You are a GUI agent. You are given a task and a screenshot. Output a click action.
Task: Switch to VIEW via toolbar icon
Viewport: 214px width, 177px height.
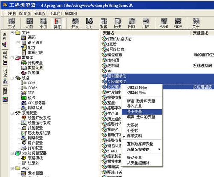pyautogui.click(x=178, y=23)
